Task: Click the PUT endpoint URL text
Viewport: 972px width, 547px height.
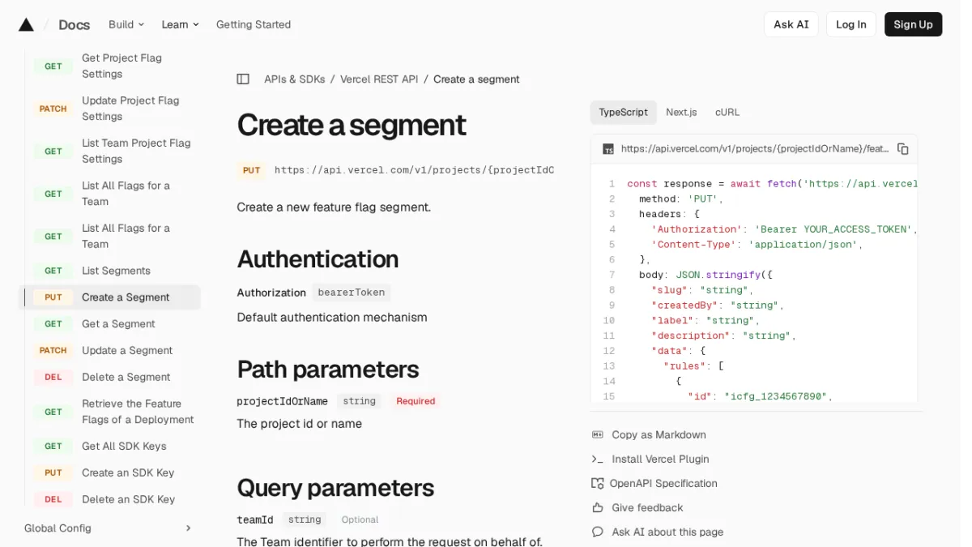Action: 414,170
